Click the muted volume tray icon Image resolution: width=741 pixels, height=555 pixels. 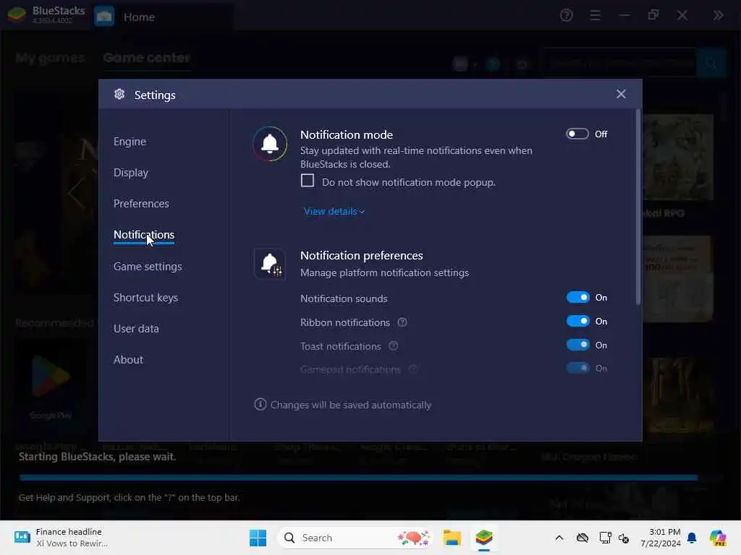(x=624, y=538)
